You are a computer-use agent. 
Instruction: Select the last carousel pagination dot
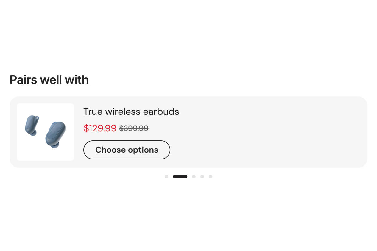(x=211, y=177)
